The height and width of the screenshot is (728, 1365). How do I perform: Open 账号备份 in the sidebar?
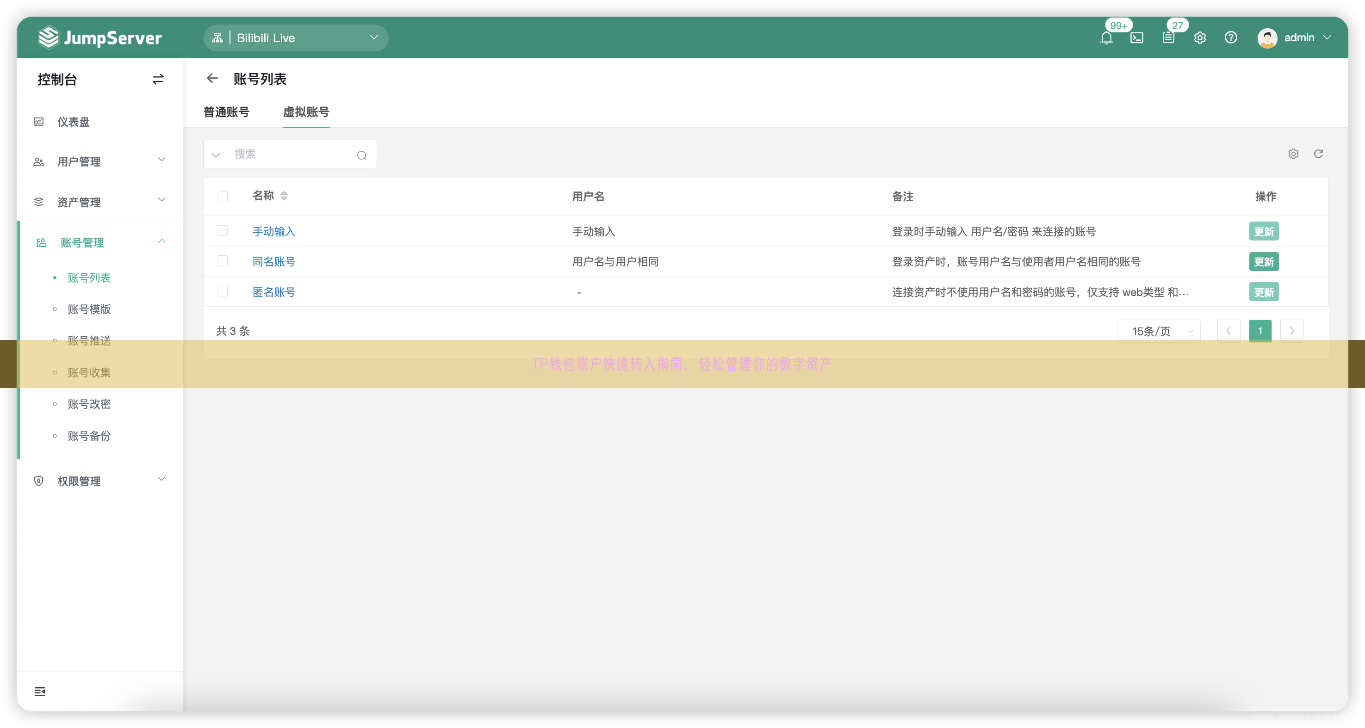pos(89,436)
